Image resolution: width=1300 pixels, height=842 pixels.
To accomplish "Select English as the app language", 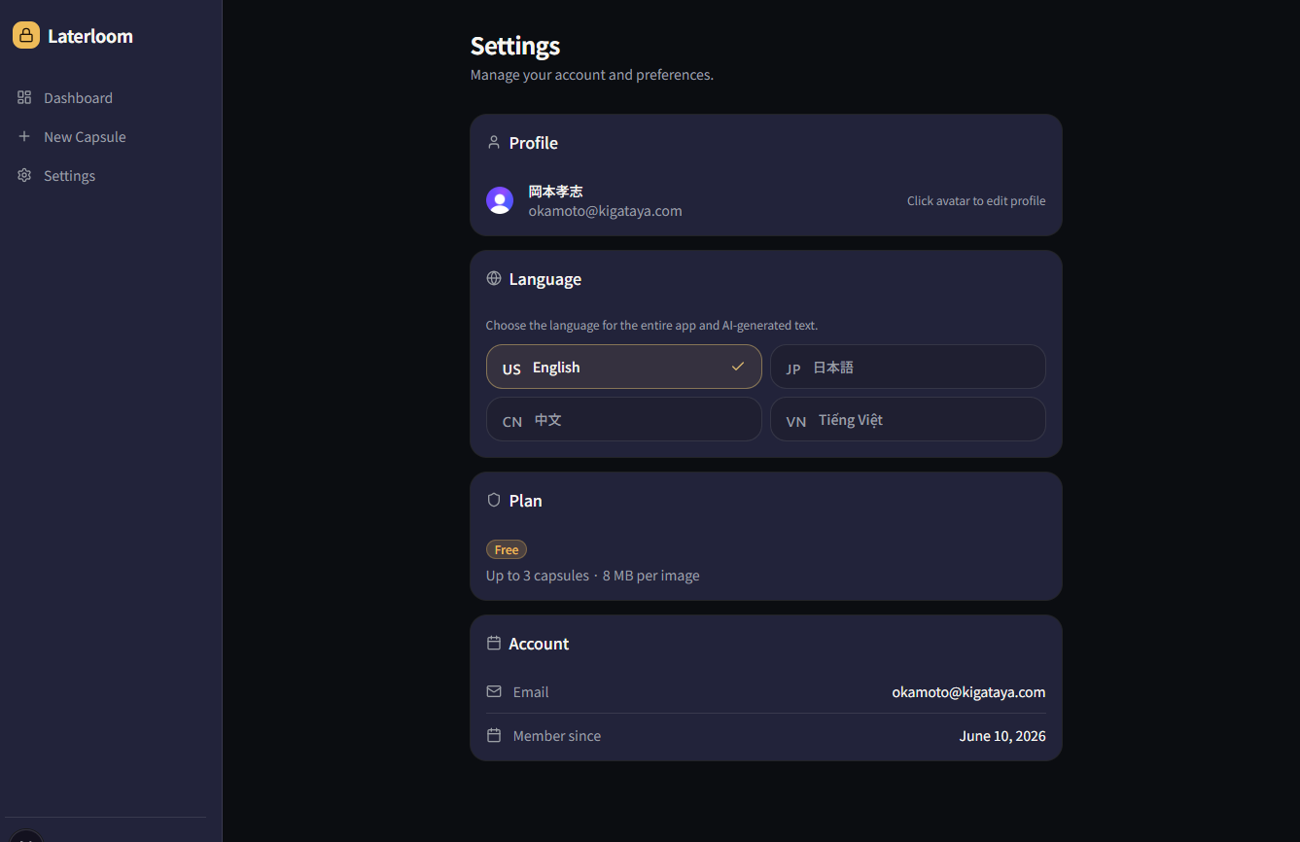I will (624, 367).
